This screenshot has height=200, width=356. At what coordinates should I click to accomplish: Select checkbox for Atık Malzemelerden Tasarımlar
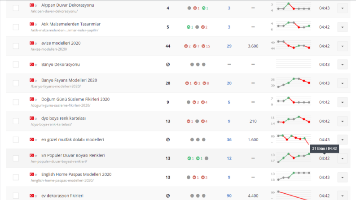tap(16, 27)
